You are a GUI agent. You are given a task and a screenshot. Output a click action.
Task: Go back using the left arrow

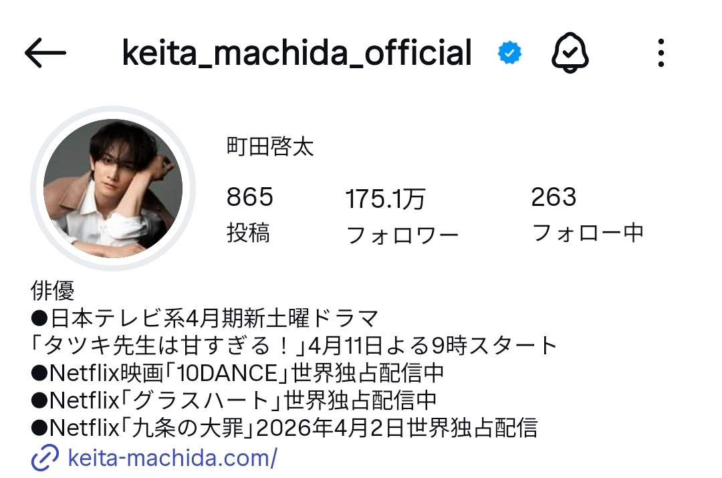[45, 53]
